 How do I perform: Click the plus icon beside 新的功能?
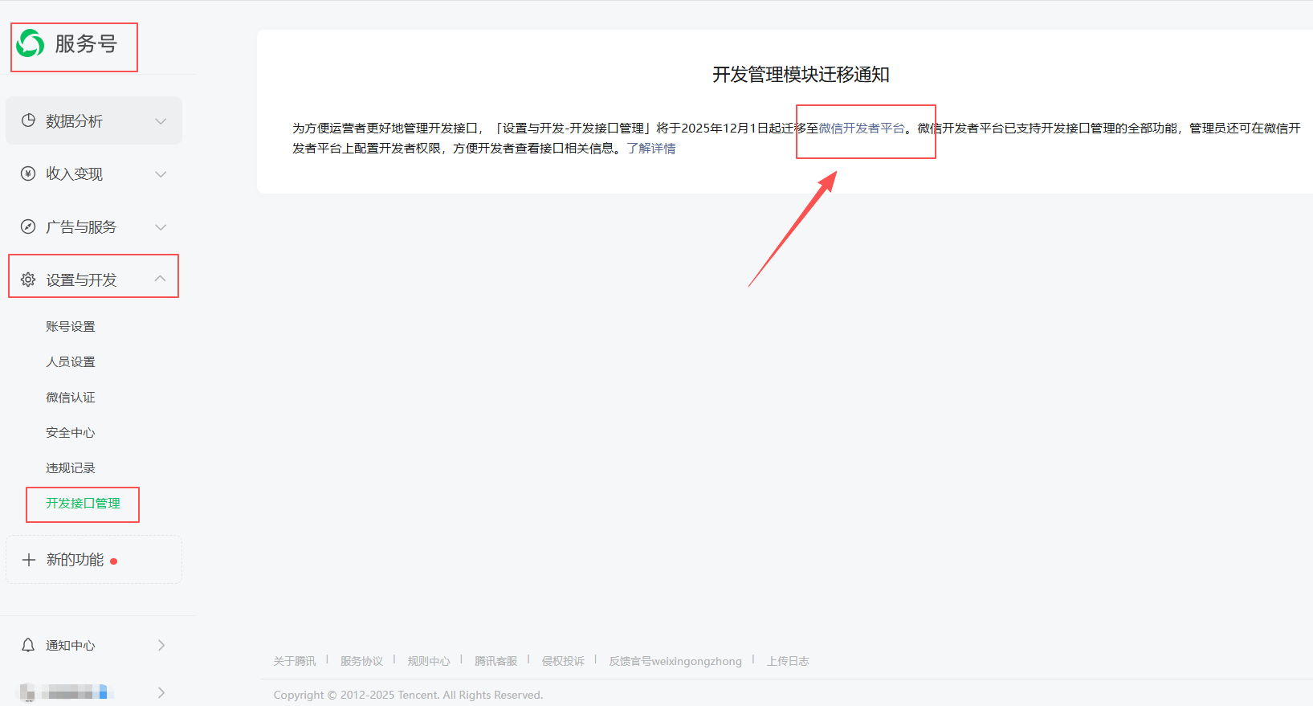coord(29,560)
